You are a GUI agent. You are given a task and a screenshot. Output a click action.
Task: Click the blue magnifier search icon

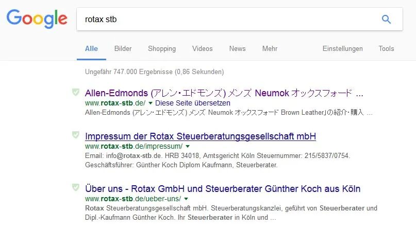(386, 20)
